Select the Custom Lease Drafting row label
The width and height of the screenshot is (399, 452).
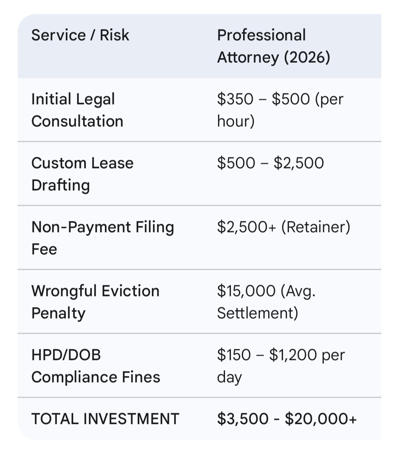[82, 174]
